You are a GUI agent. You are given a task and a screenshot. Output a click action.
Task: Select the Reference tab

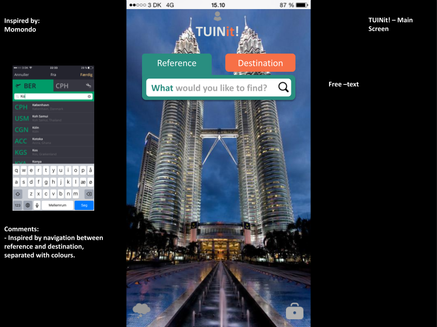[177, 63]
